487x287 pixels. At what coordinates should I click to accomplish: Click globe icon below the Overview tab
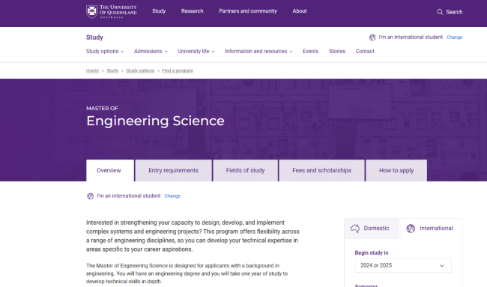(x=90, y=196)
